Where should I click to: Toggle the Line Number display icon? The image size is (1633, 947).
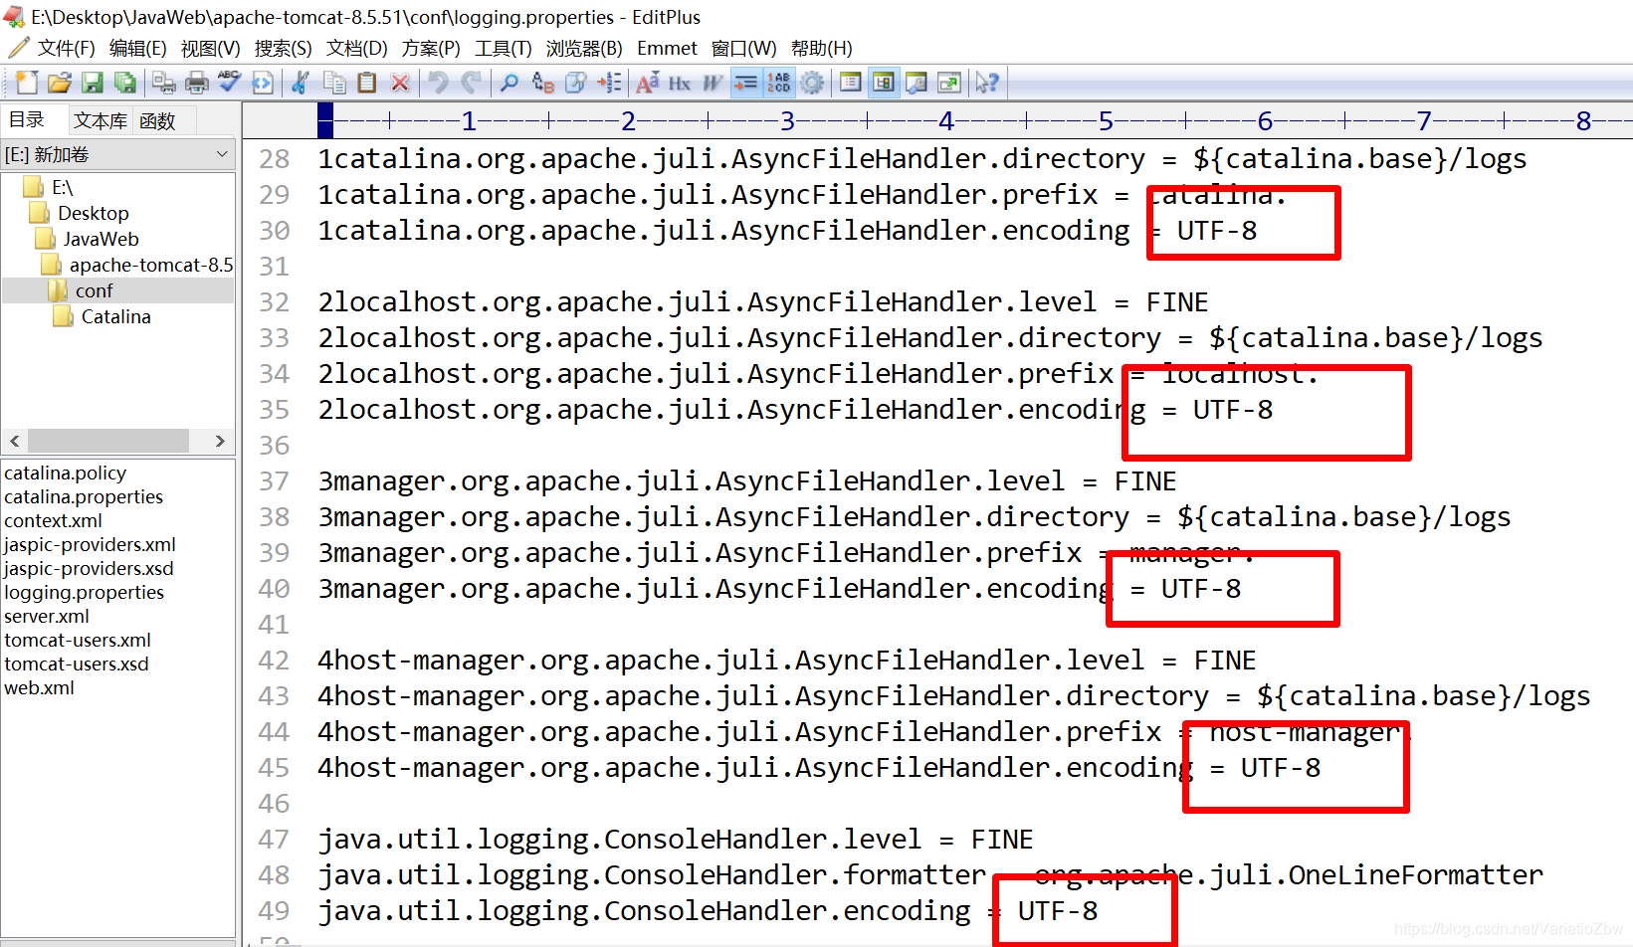tap(778, 83)
